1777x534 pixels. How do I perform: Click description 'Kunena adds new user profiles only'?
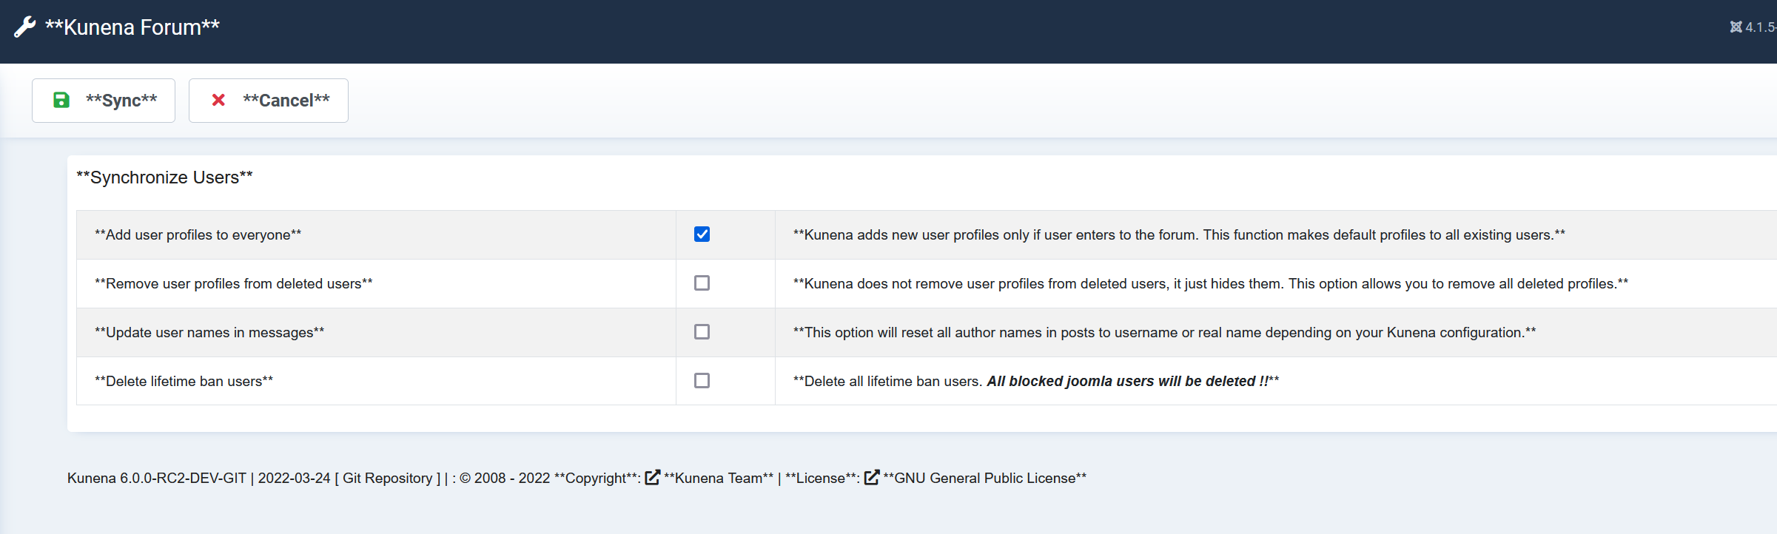pos(1179,235)
